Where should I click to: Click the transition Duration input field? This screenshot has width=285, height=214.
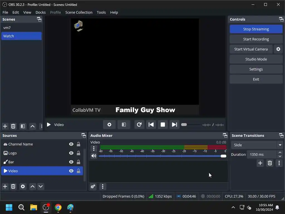(x=262, y=154)
